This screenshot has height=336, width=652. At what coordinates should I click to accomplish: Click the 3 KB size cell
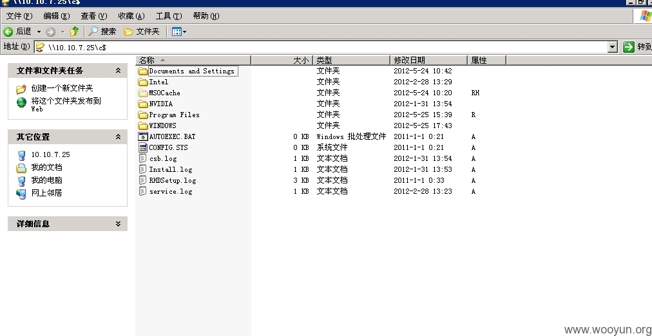[301, 181]
